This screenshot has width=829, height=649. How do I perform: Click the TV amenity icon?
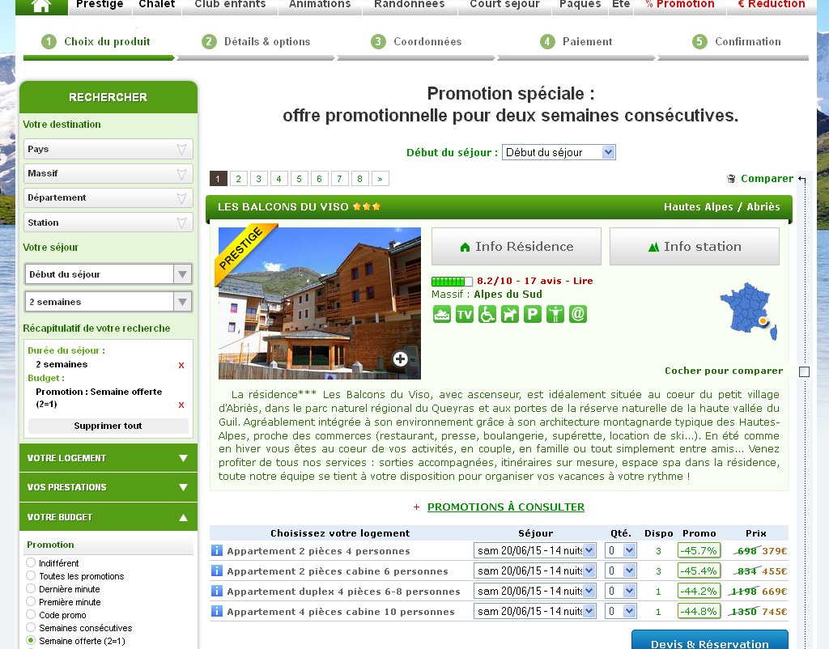pos(464,314)
